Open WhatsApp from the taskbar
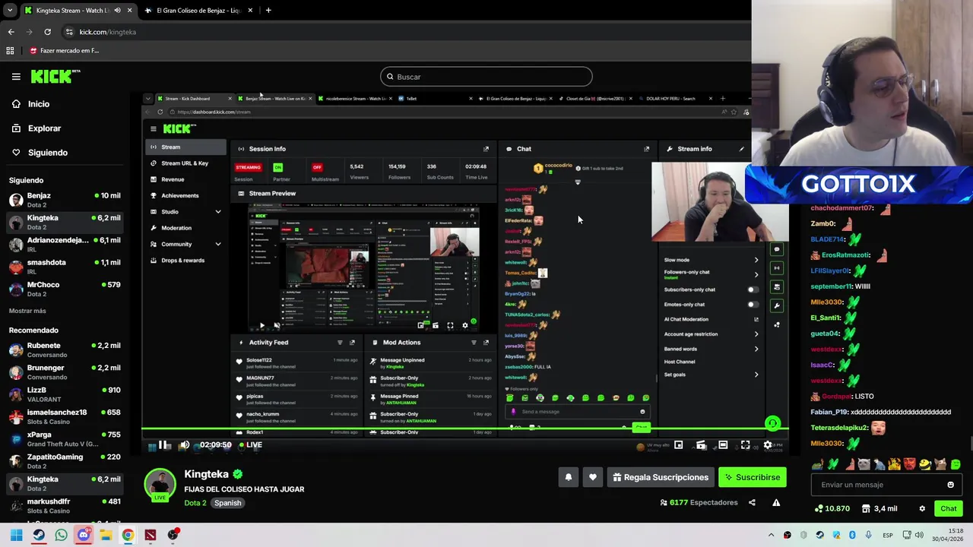973x547 pixels. [x=61, y=535]
